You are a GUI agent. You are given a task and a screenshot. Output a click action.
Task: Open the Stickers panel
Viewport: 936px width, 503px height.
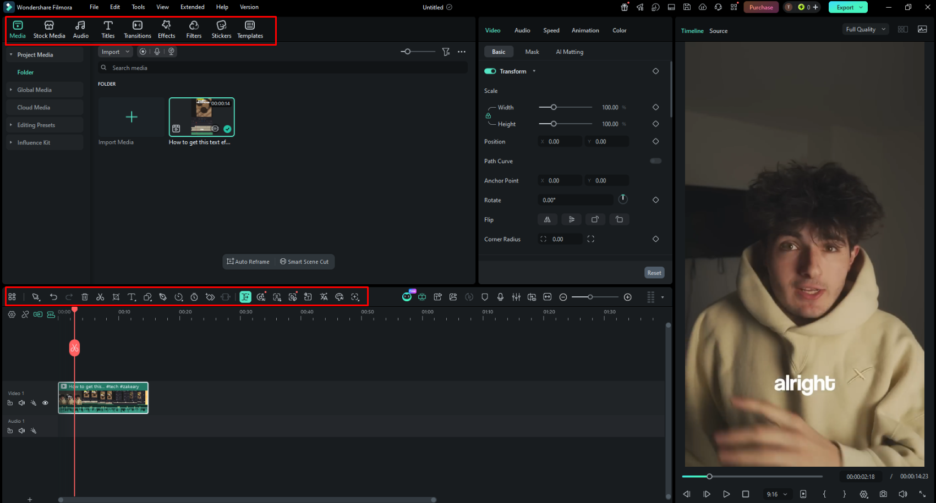tap(221, 30)
